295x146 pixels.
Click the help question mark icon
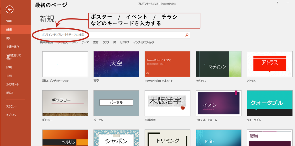(x=277, y=3)
